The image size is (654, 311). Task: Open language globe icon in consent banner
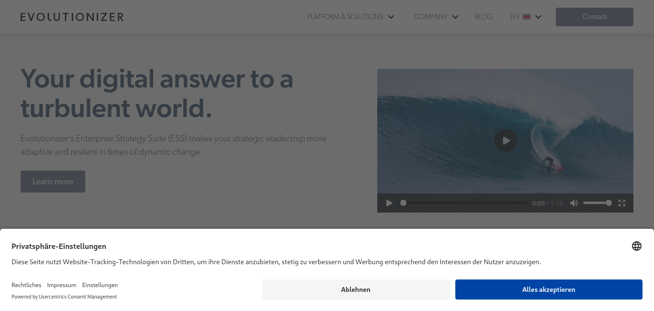[637, 246]
